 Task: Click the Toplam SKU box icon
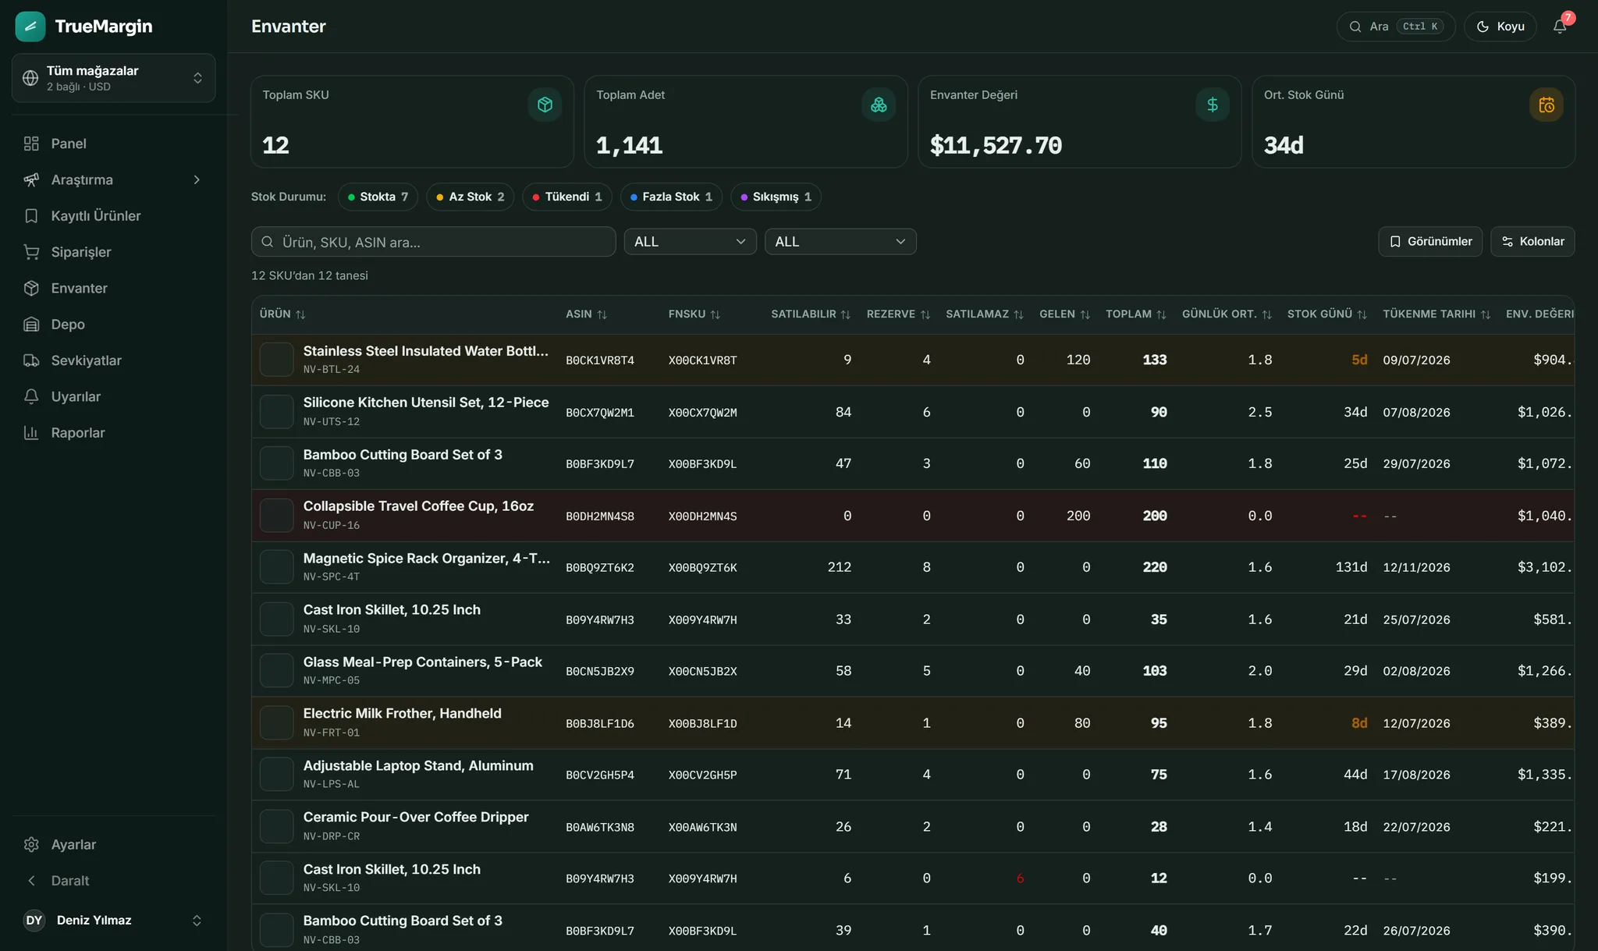click(545, 105)
